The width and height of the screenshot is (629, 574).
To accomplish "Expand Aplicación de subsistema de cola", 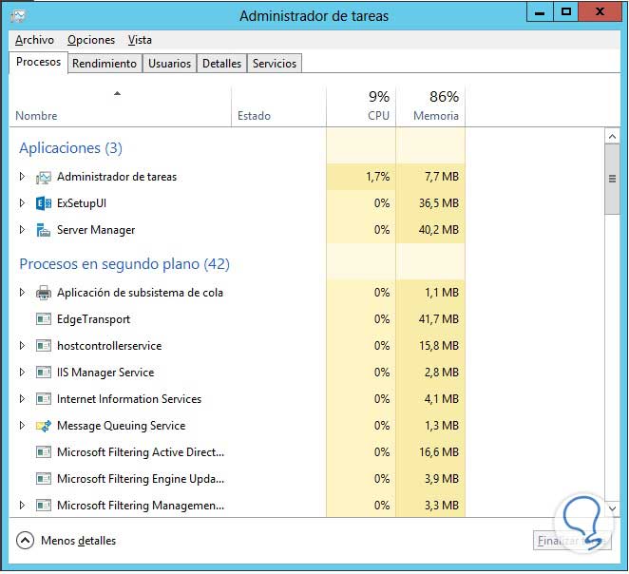I will (x=22, y=293).
